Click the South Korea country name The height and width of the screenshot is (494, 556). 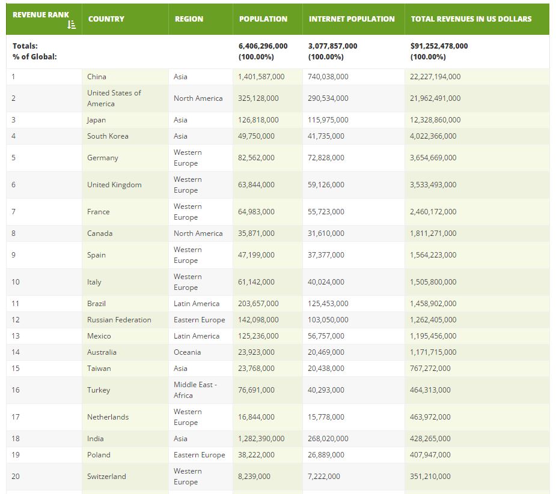pyautogui.click(x=108, y=136)
